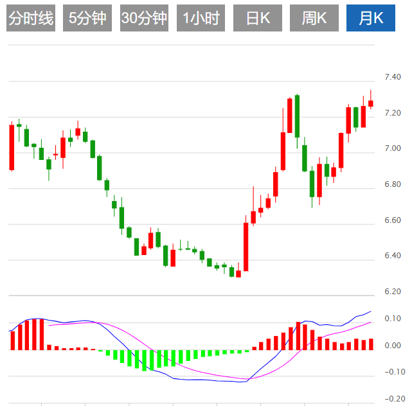Open the 30分钟 interval tab

click(144, 19)
